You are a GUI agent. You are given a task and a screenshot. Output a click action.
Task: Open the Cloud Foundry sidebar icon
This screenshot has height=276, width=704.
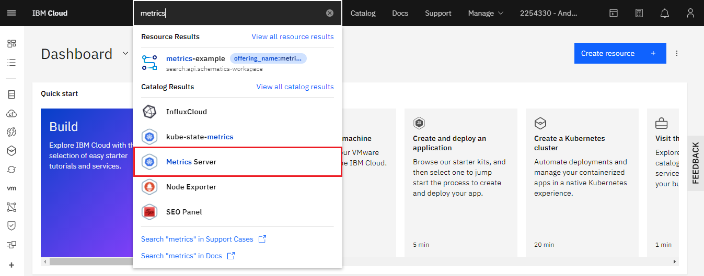point(11,113)
